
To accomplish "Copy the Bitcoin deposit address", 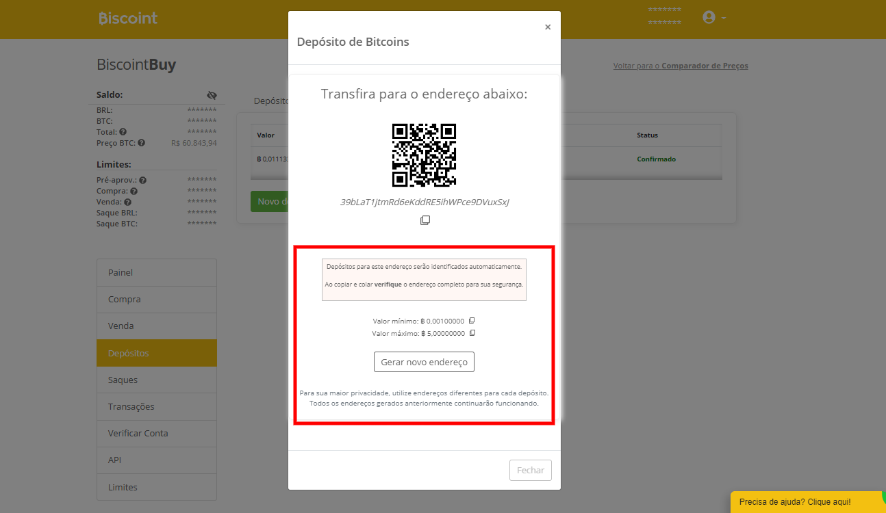I will 425,220.
